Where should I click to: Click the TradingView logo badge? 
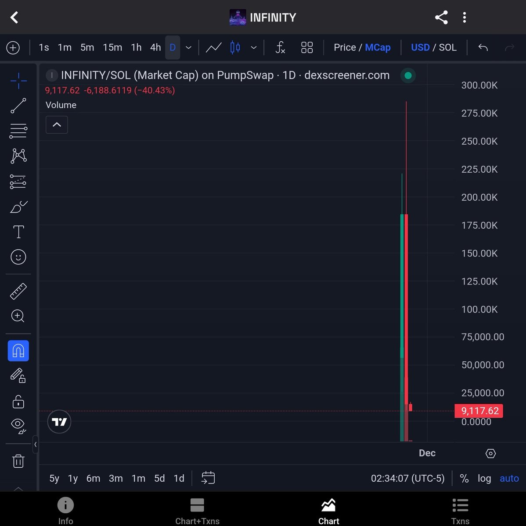(x=59, y=422)
